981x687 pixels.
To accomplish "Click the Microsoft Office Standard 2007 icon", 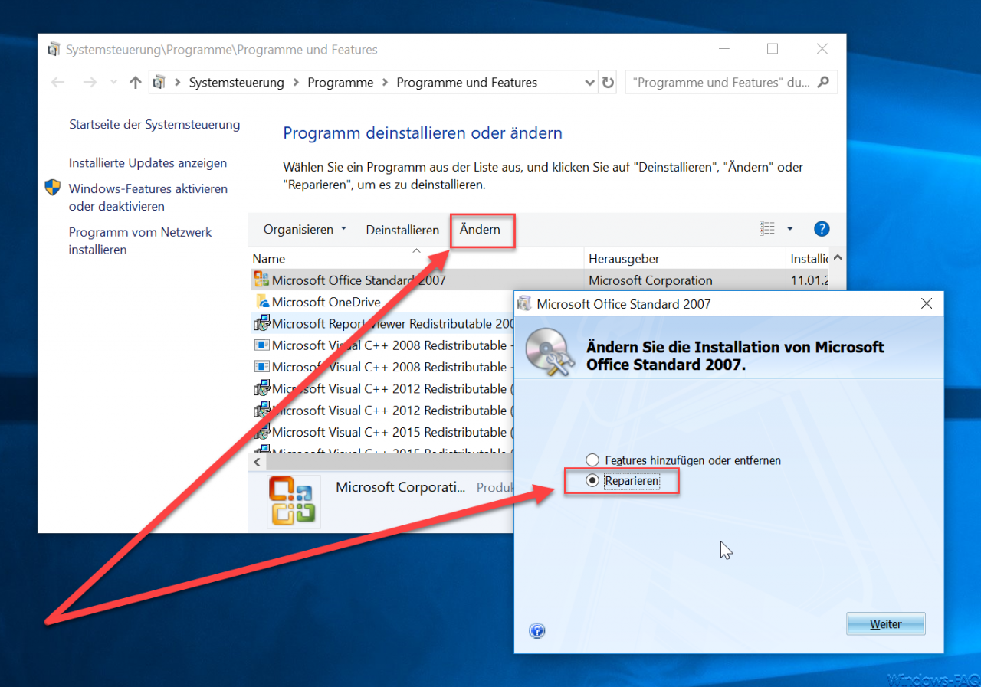I will (261, 280).
